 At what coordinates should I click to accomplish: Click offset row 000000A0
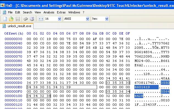[x=13, y=70]
